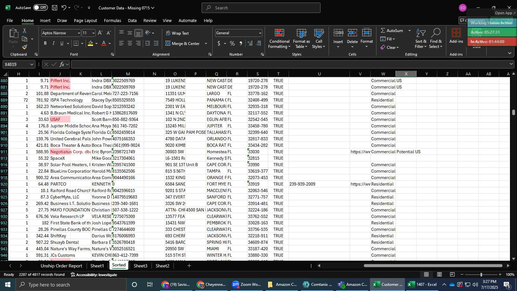Click Find & Select button
The height and width of the screenshot is (291, 517).
click(x=436, y=38)
